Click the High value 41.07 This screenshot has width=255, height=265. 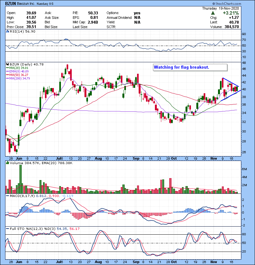pyautogui.click(x=31, y=18)
